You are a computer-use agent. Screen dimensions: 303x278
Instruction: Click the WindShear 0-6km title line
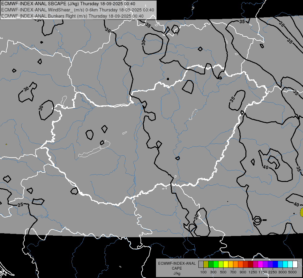pyautogui.click(x=78, y=10)
